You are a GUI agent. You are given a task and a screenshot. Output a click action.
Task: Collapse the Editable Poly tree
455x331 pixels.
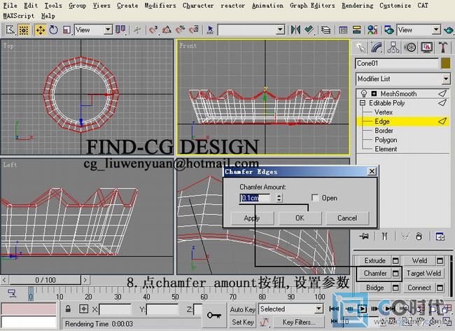tap(363, 103)
